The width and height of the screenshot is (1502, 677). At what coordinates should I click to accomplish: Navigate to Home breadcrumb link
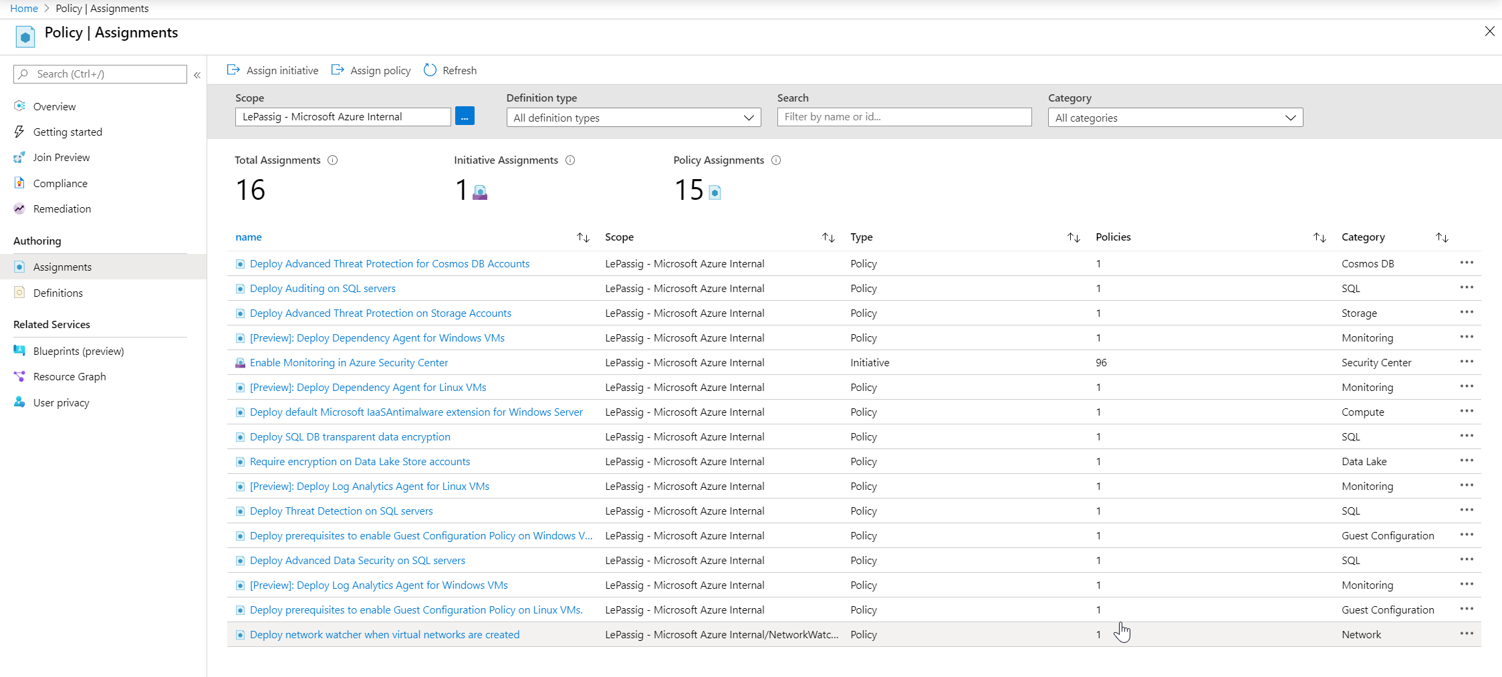24,8
